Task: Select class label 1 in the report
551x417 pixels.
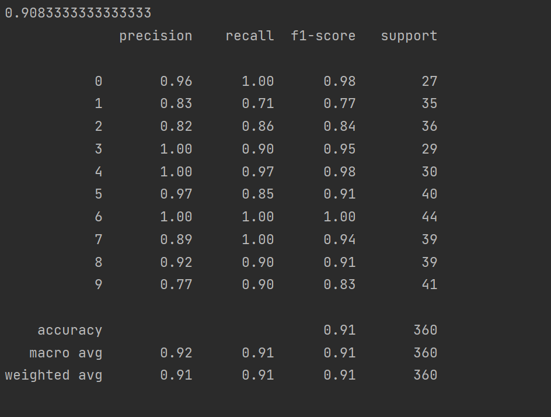Action: click(x=99, y=104)
